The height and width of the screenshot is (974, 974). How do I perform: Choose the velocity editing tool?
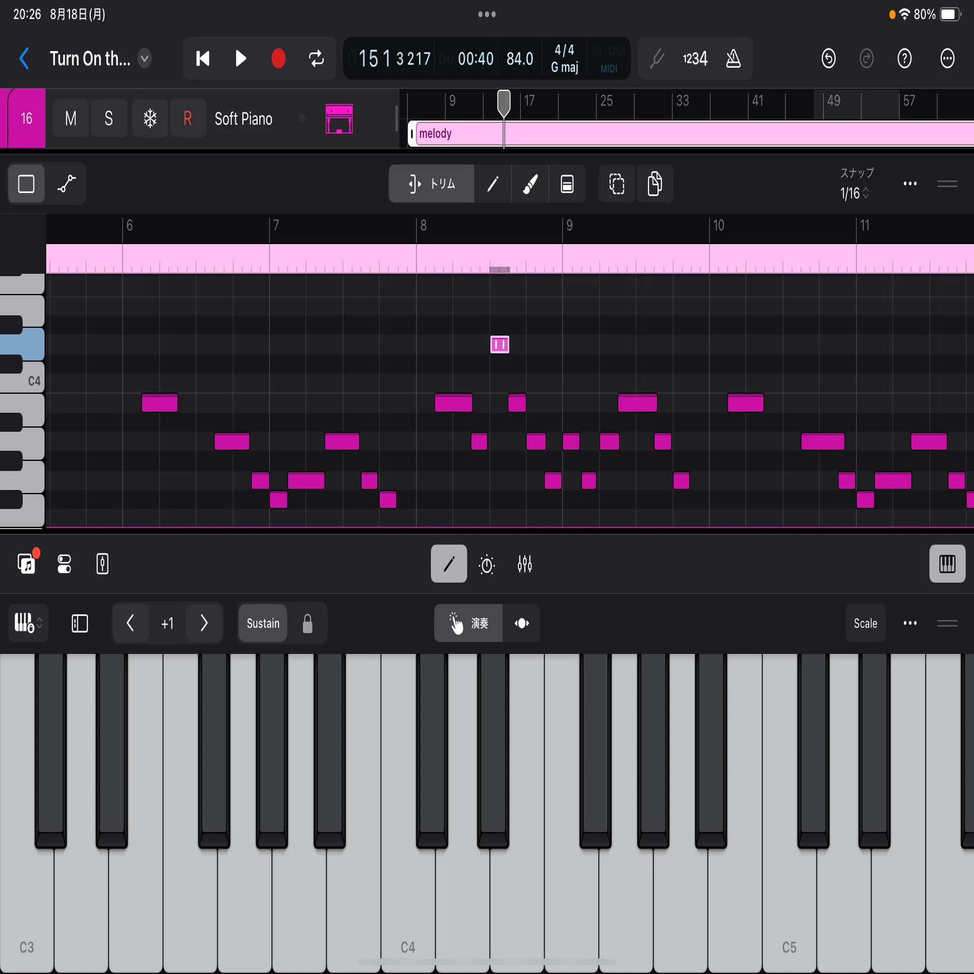pos(567,184)
